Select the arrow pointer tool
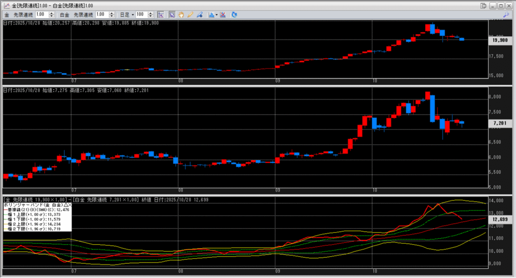The width and height of the screenshot is (516, 278). [172, 15]
